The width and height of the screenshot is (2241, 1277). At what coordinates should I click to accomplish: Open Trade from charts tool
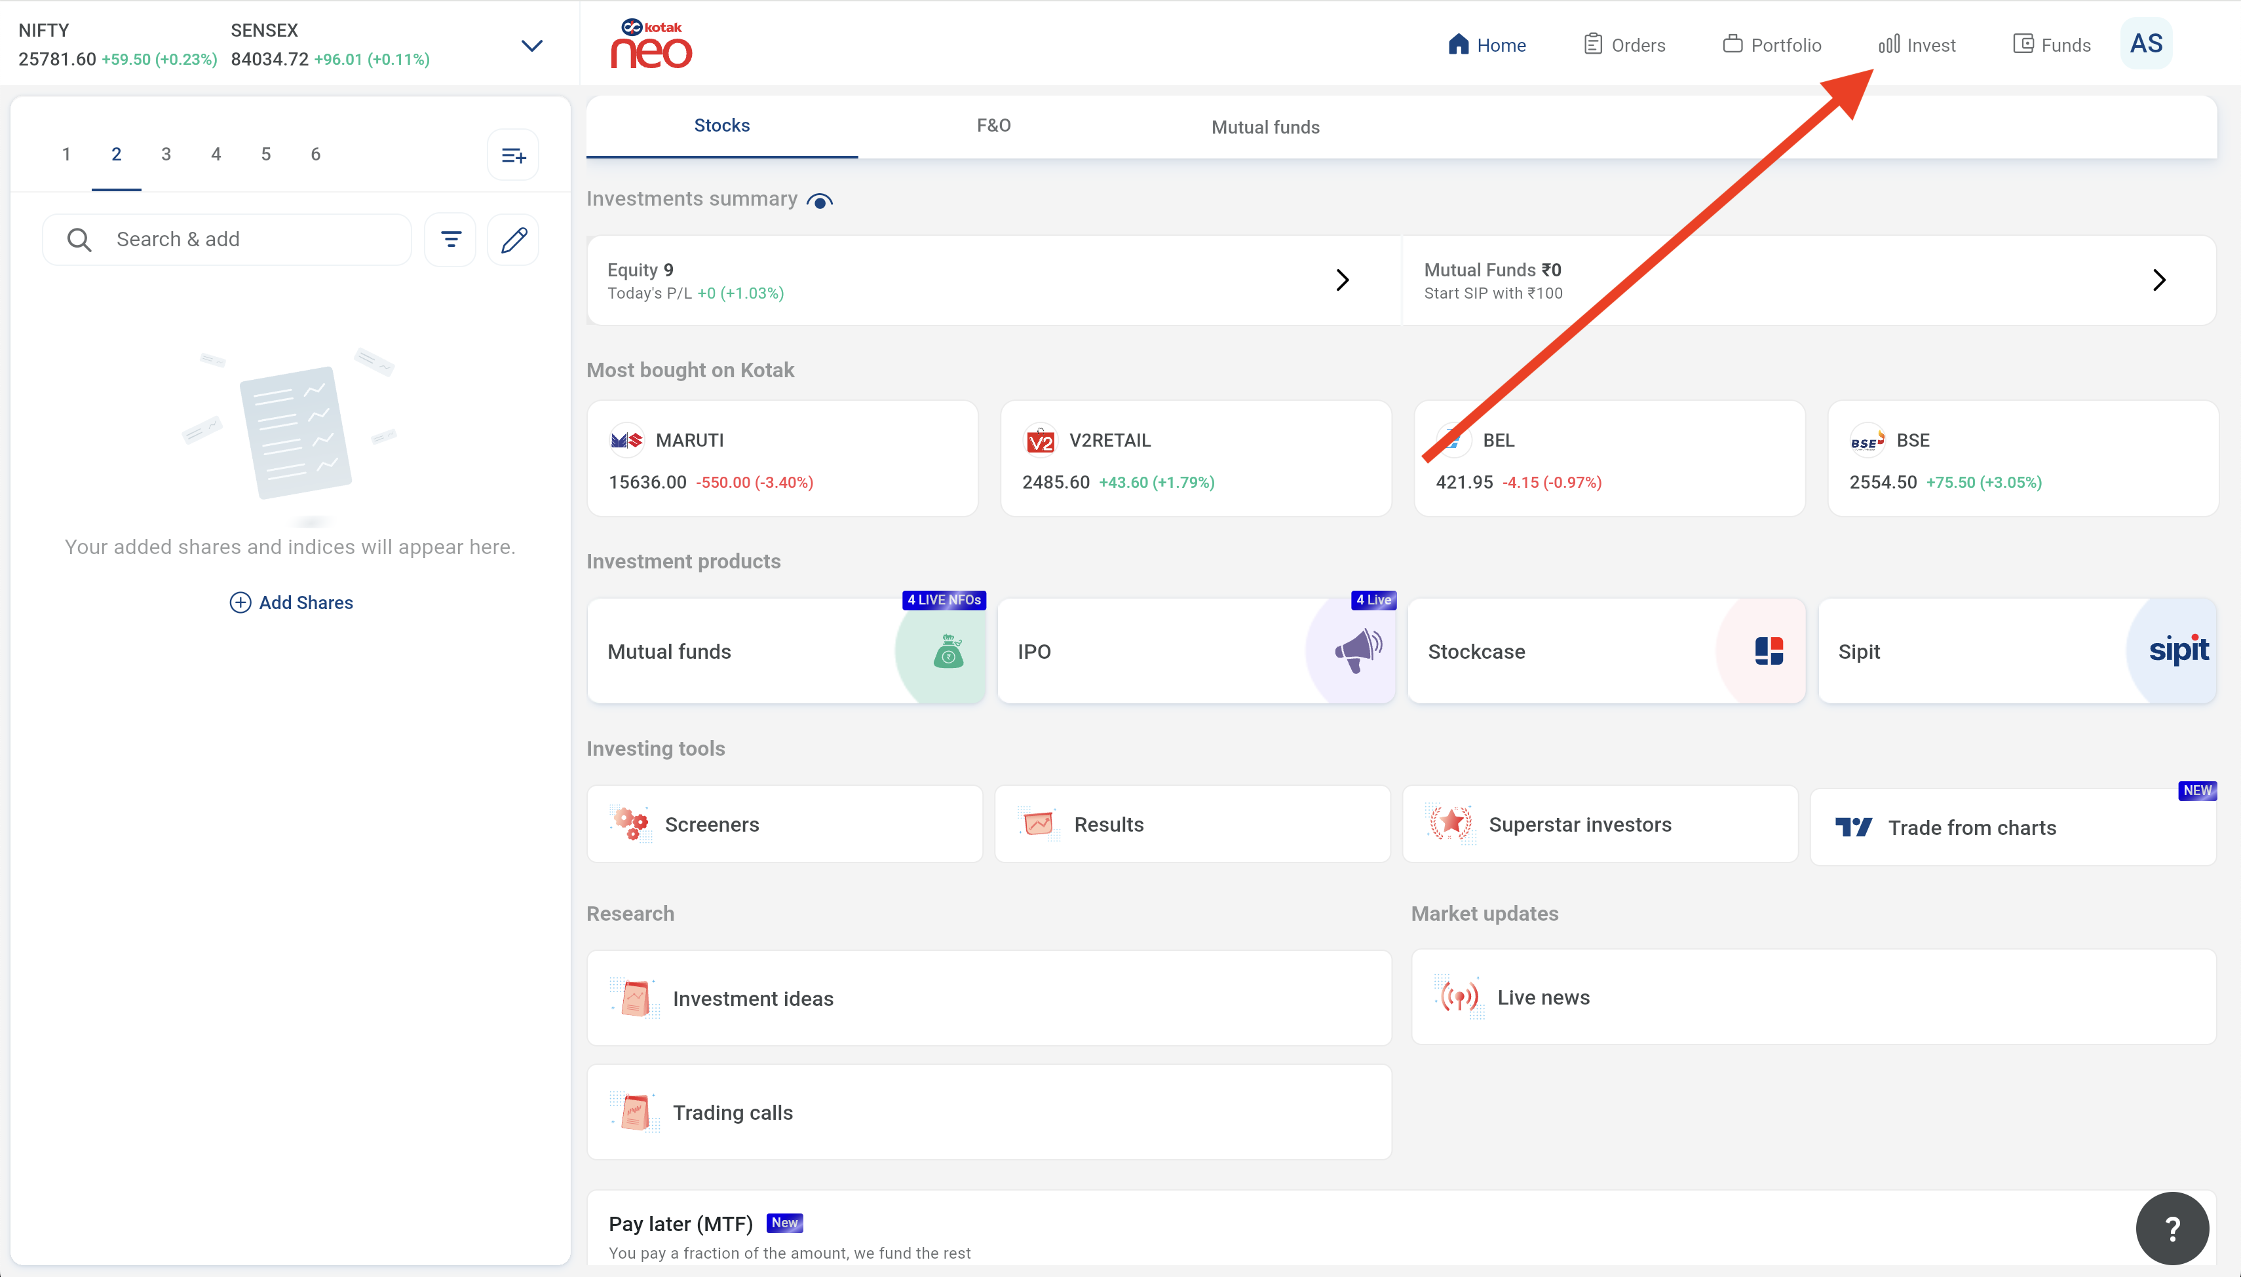[2013, 827]
